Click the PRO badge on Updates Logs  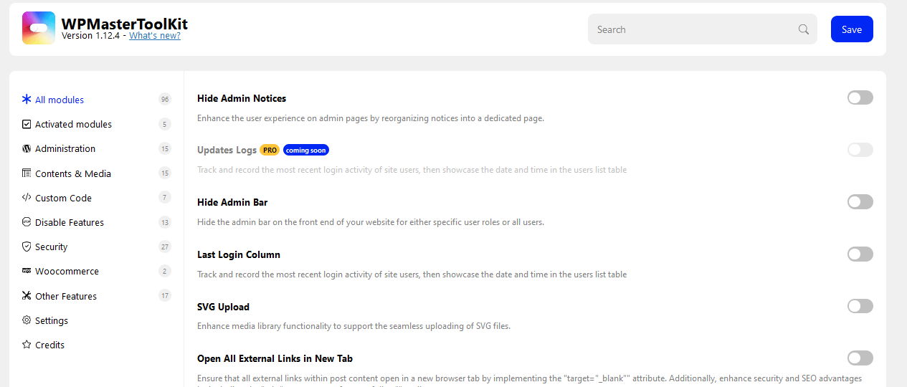tap(270, 150)
